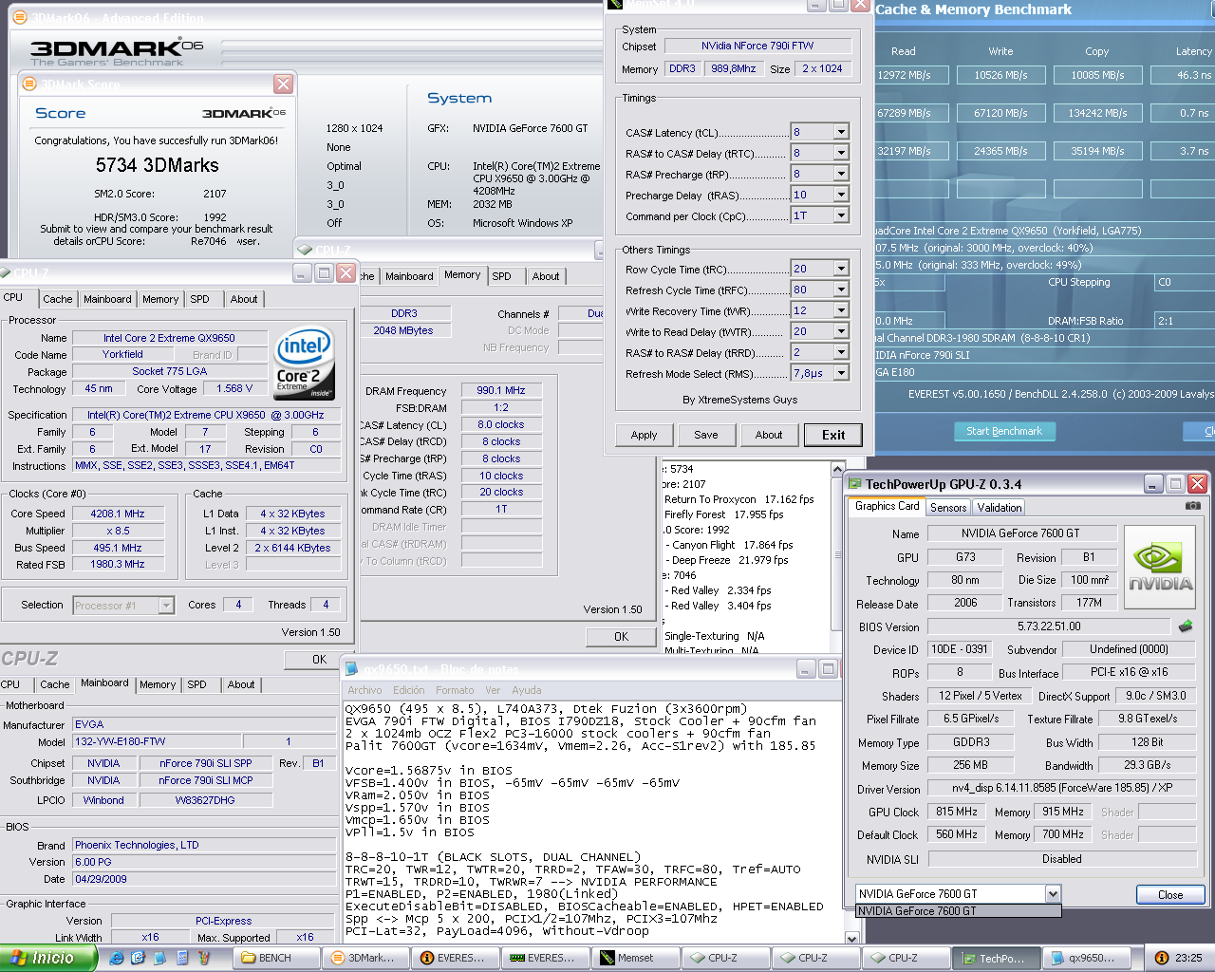Open Write Recovery Time (tWR) dropdown

[x=841, y=310]
